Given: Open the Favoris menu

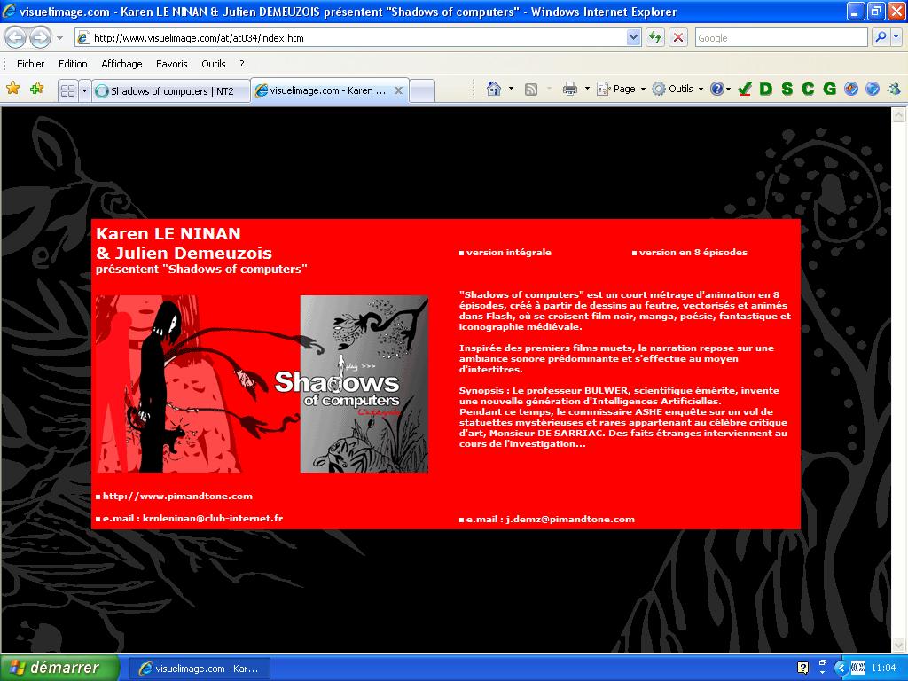Looking at the screenshot, I should (x=171, y=64).
